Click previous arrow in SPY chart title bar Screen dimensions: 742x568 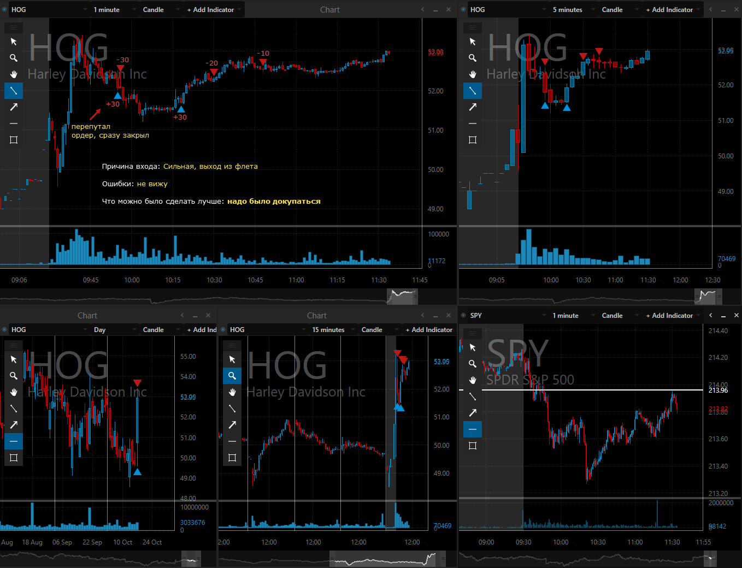[710, 315]
